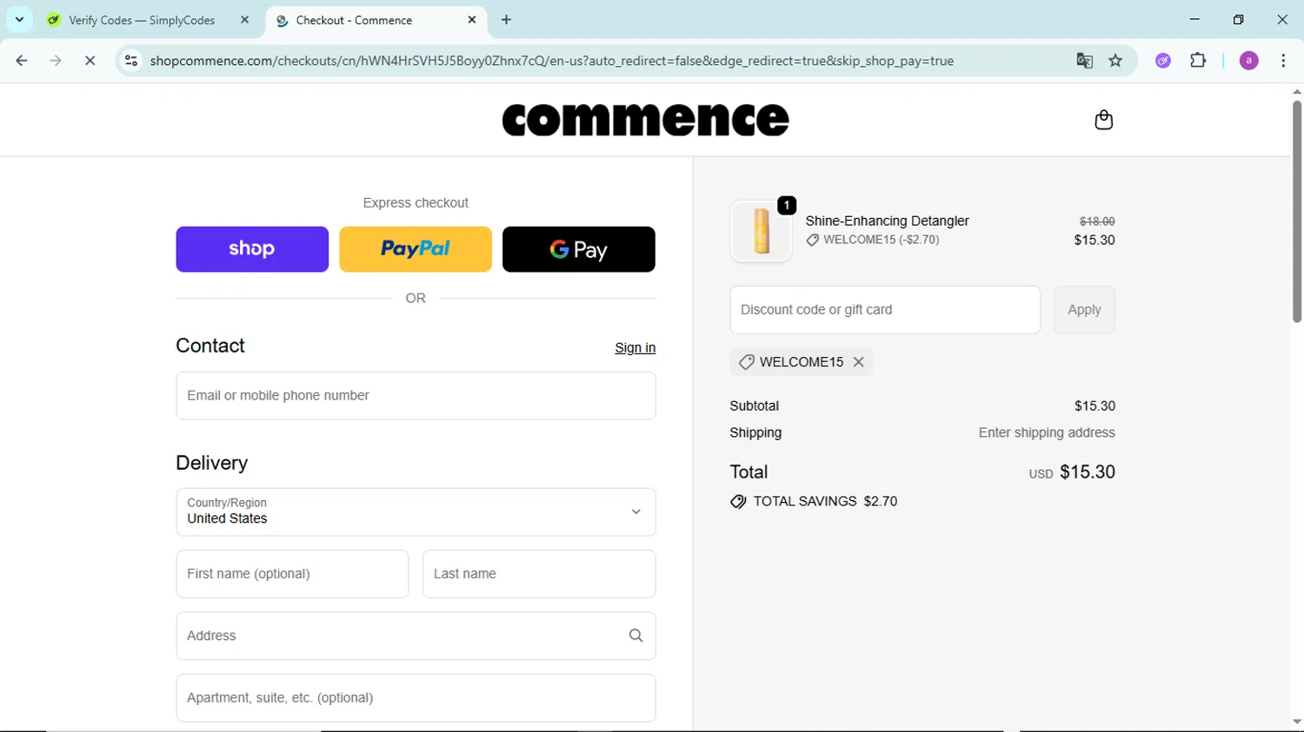This screenshot has height=732, width=1304.
Task: Click the scrollbar down arrow
Action: (x=1296, y=722)
